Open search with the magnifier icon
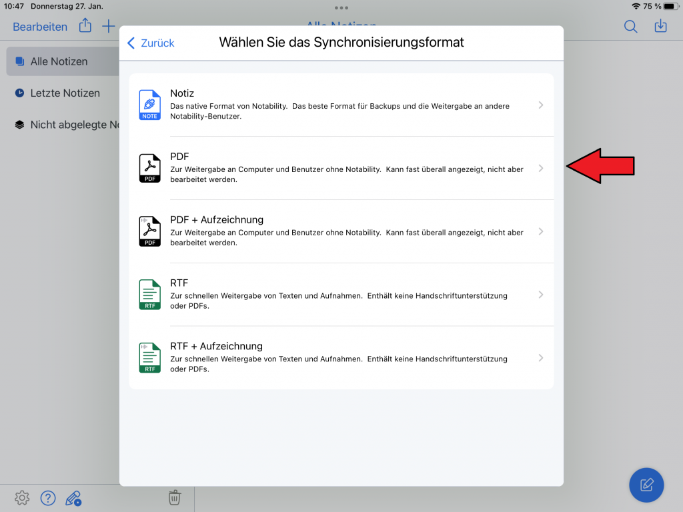This screenshot has width=683, height=512. [630, 27]
